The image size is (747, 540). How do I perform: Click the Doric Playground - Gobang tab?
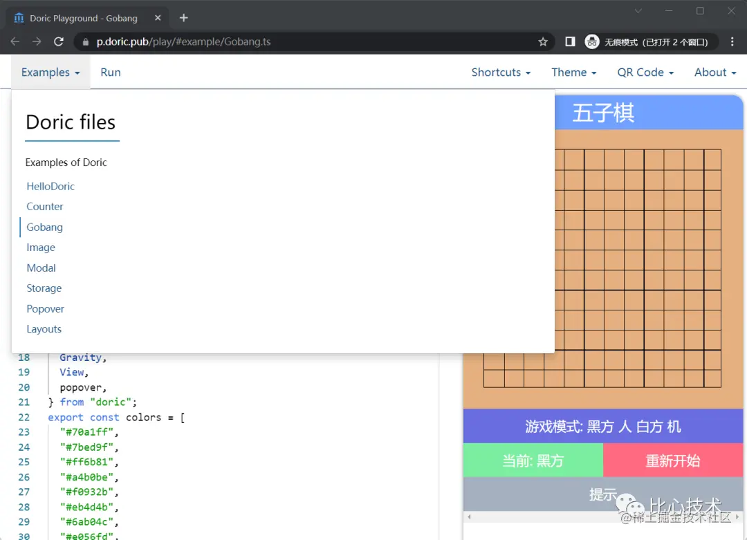pos(88,18)
